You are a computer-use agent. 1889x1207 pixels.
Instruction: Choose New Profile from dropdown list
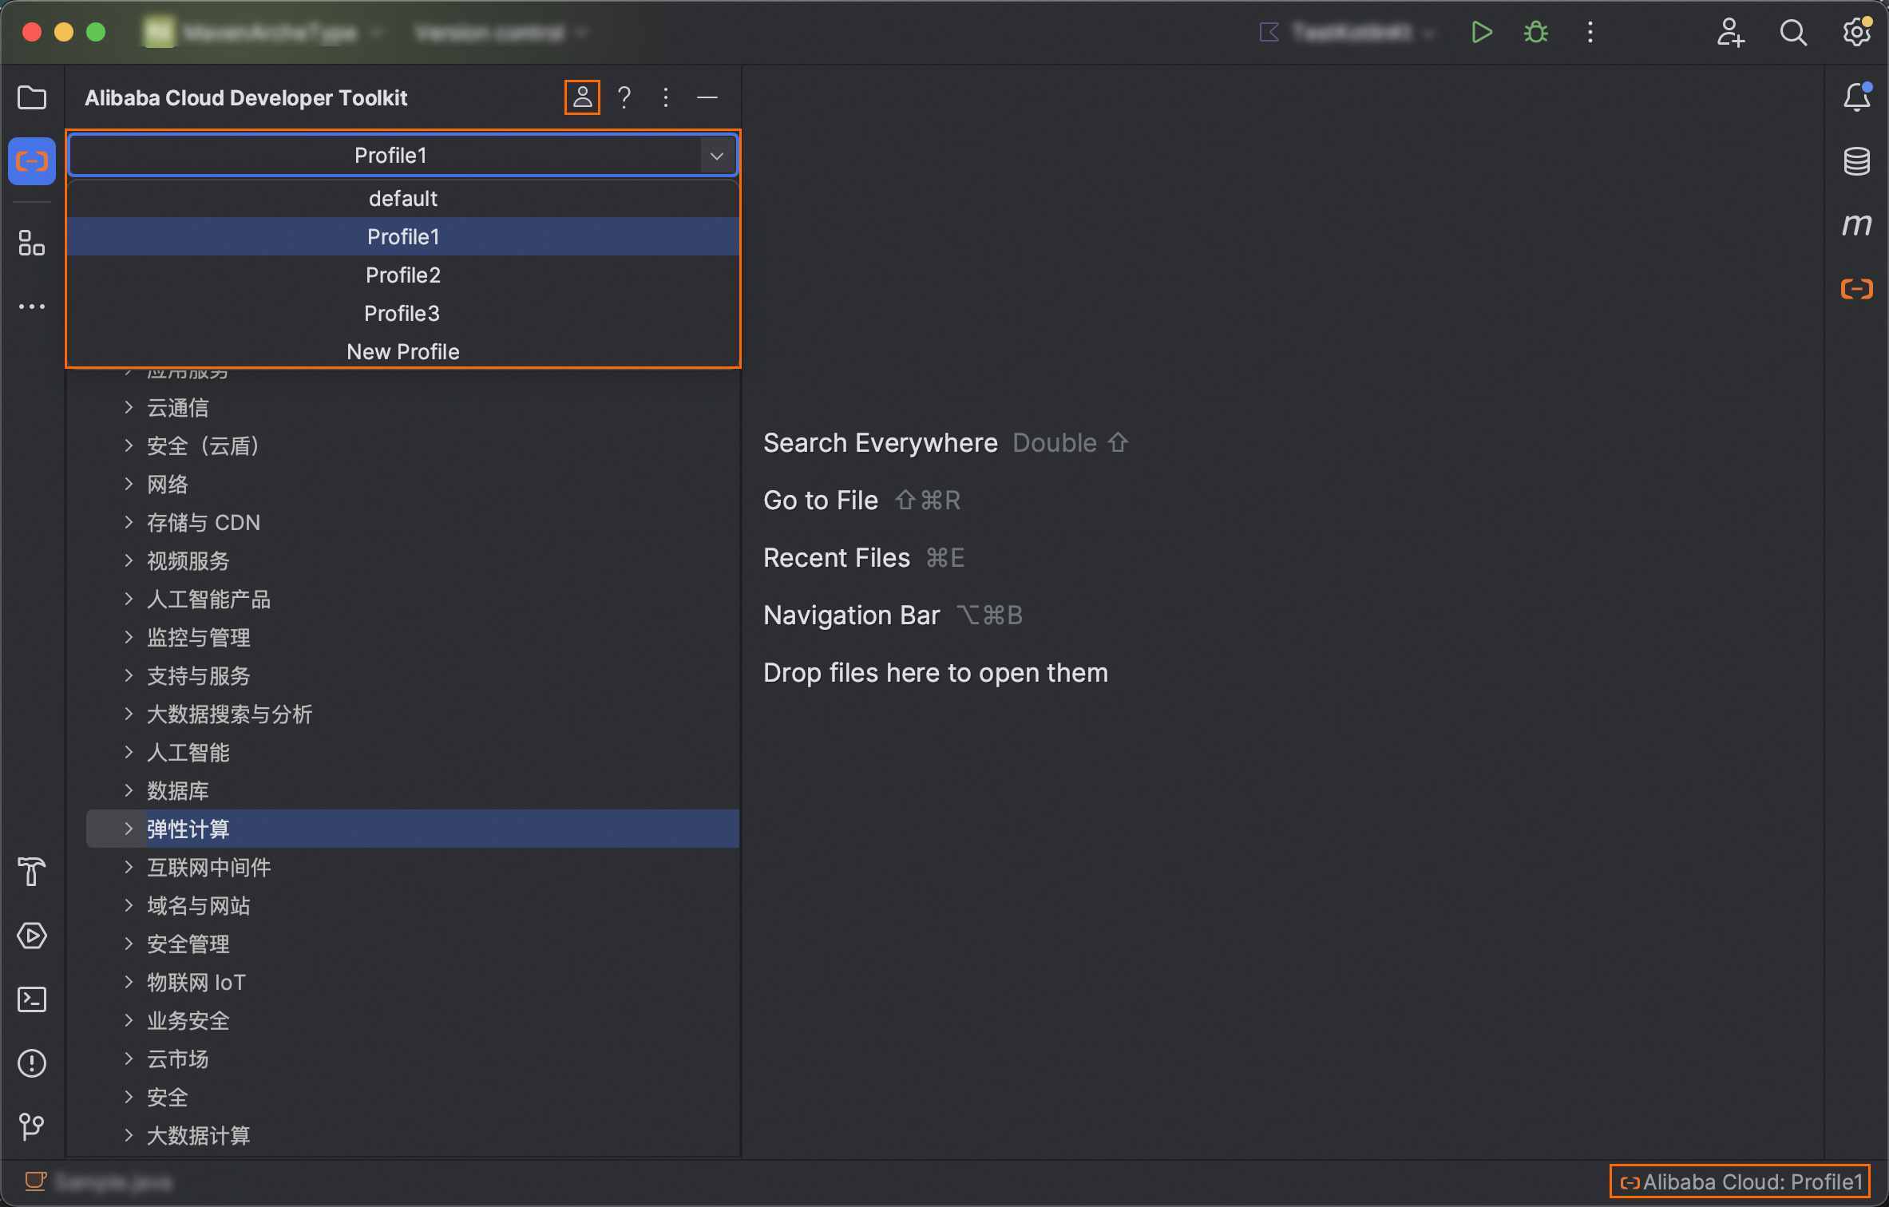pyautogui.click(x=402, y=351)
